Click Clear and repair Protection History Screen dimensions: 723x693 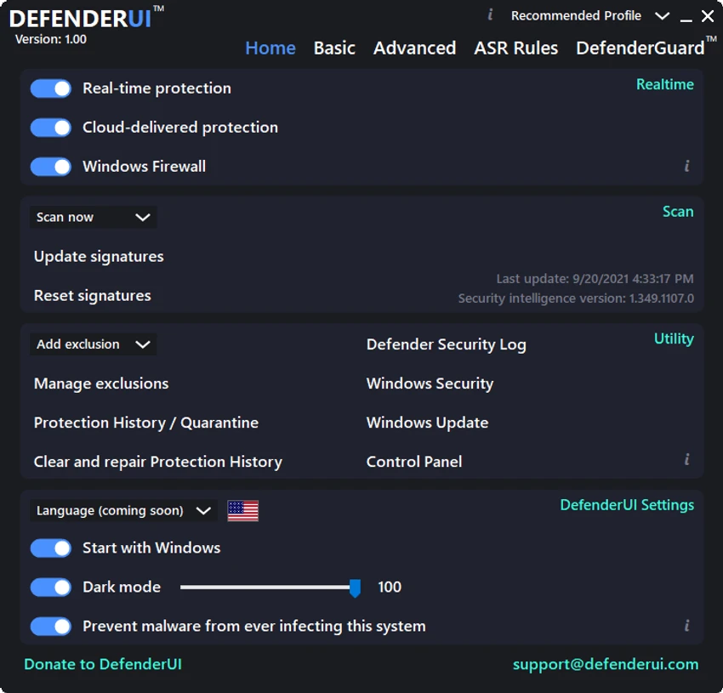157,462
